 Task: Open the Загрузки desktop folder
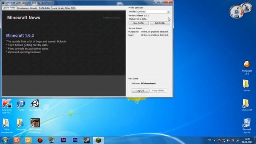click(x=21, y=124)
